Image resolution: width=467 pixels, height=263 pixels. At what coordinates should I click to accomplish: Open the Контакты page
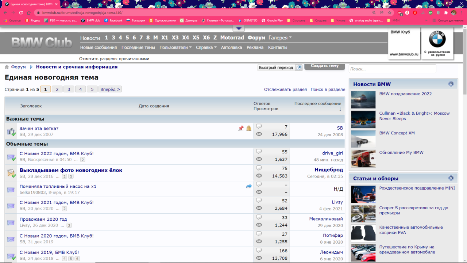(278, 47)
